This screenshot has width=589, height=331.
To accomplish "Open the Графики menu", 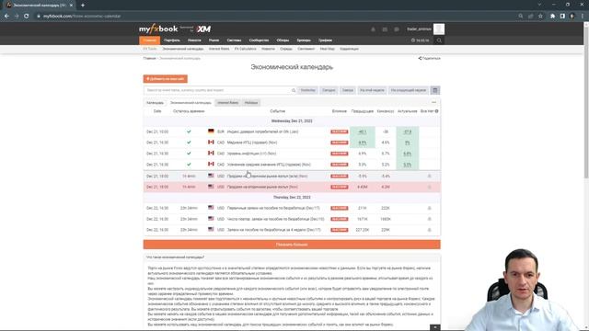I will (325, 40).
